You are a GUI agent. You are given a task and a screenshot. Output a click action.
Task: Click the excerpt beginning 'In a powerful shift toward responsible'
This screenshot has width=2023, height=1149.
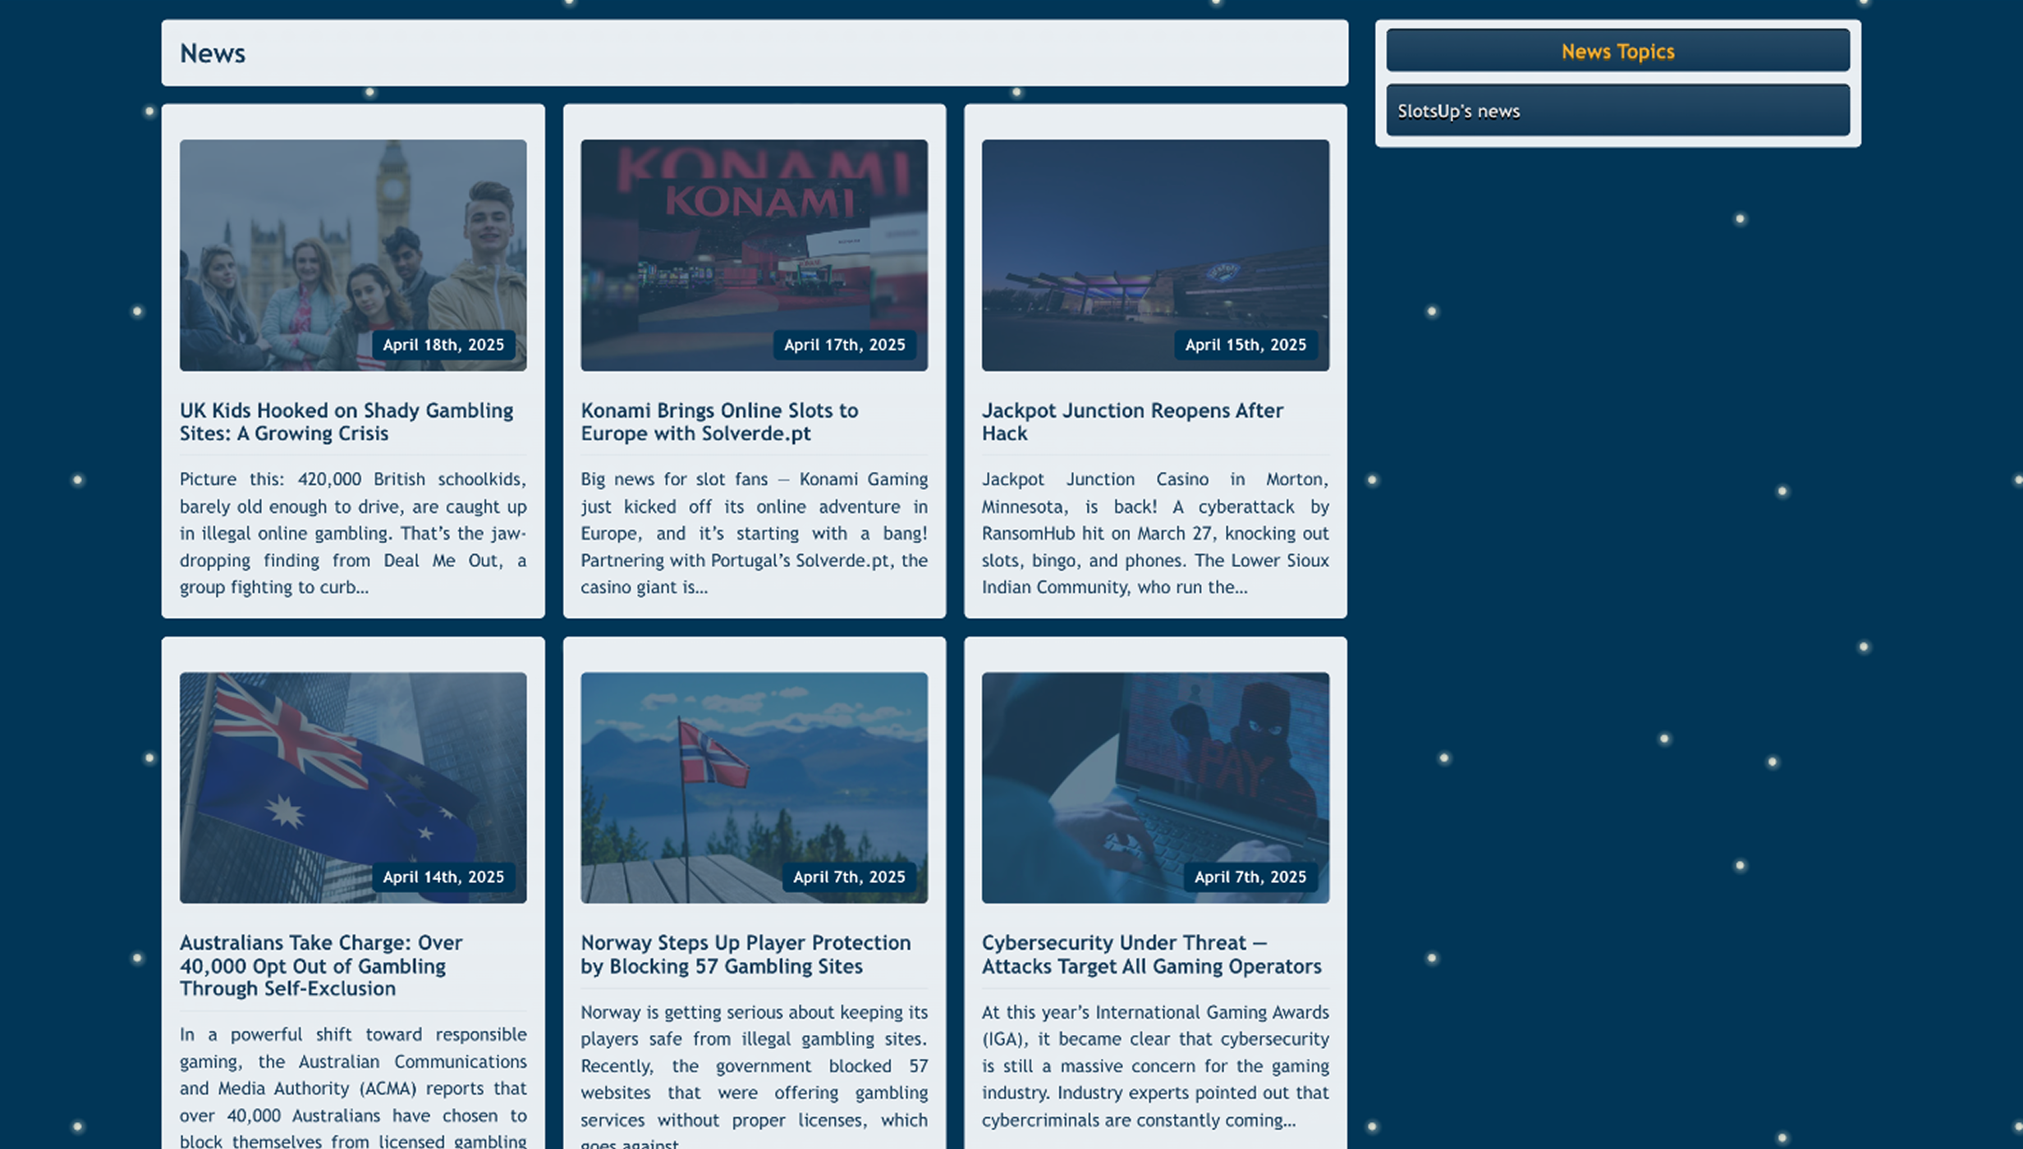[x=353, y=1085]
